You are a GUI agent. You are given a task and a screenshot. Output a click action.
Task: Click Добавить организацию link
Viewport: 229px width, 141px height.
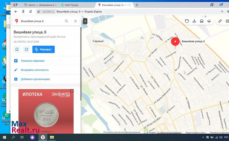point(35,79)
